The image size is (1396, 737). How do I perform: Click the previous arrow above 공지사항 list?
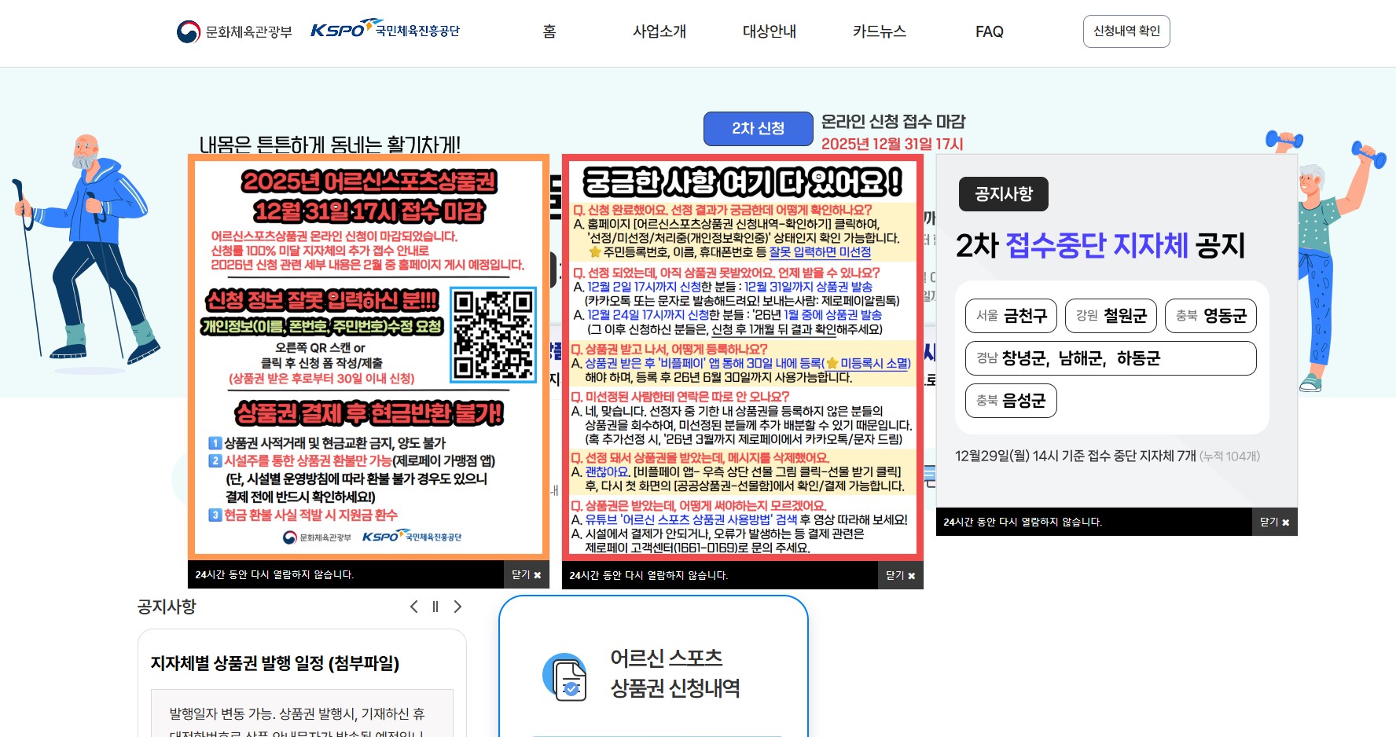point(414,607)
